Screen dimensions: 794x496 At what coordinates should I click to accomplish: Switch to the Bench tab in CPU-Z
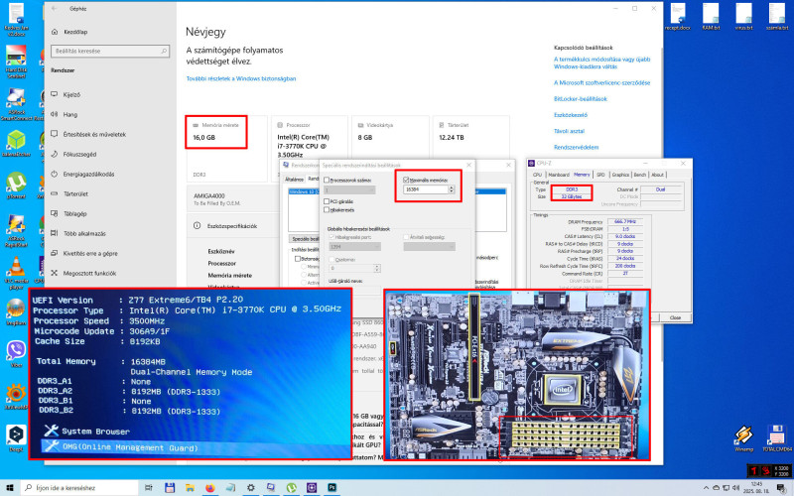[640, 175]
